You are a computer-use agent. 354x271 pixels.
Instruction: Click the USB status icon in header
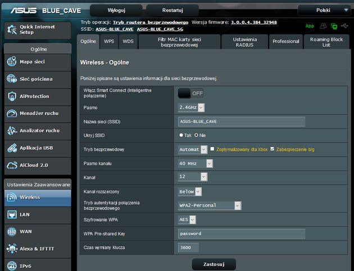(344, 26)
